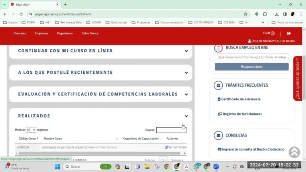Open the Organismos menu
Image resolution: width=306 pixels, height=172 pixels.
coord(65,33)
